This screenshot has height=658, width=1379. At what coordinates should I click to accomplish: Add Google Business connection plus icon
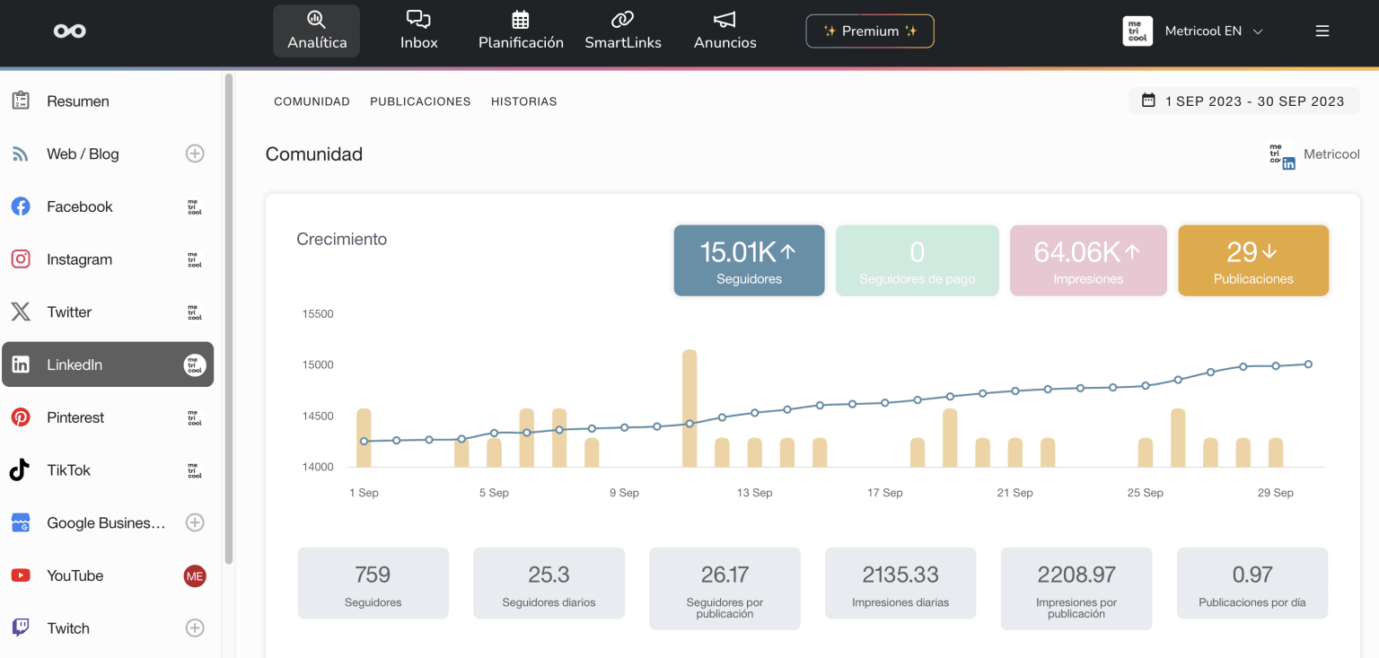pyautogui.click(x=195, y=522)
